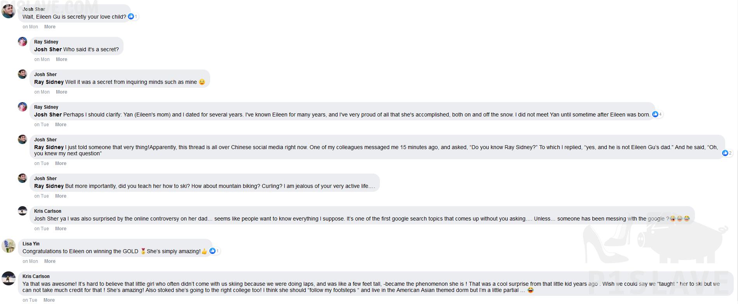Click the like reaction showing 2 on Josh Sher's Chinese social media comment
The image size is (738, 304).
(727, 153)
